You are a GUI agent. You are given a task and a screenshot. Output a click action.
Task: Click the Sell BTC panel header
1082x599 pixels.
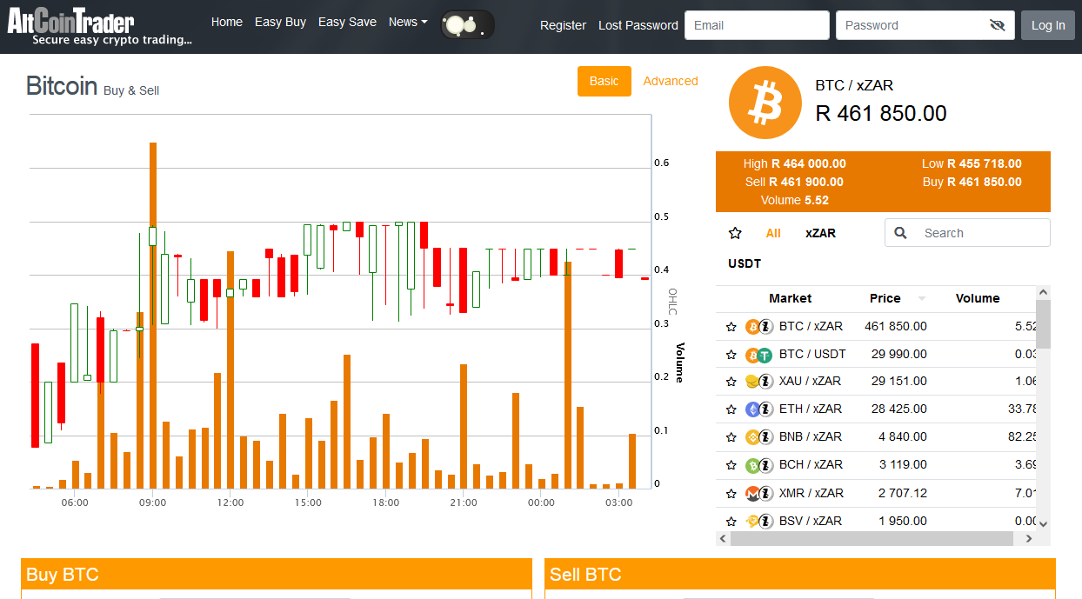(x=800, y=575)
